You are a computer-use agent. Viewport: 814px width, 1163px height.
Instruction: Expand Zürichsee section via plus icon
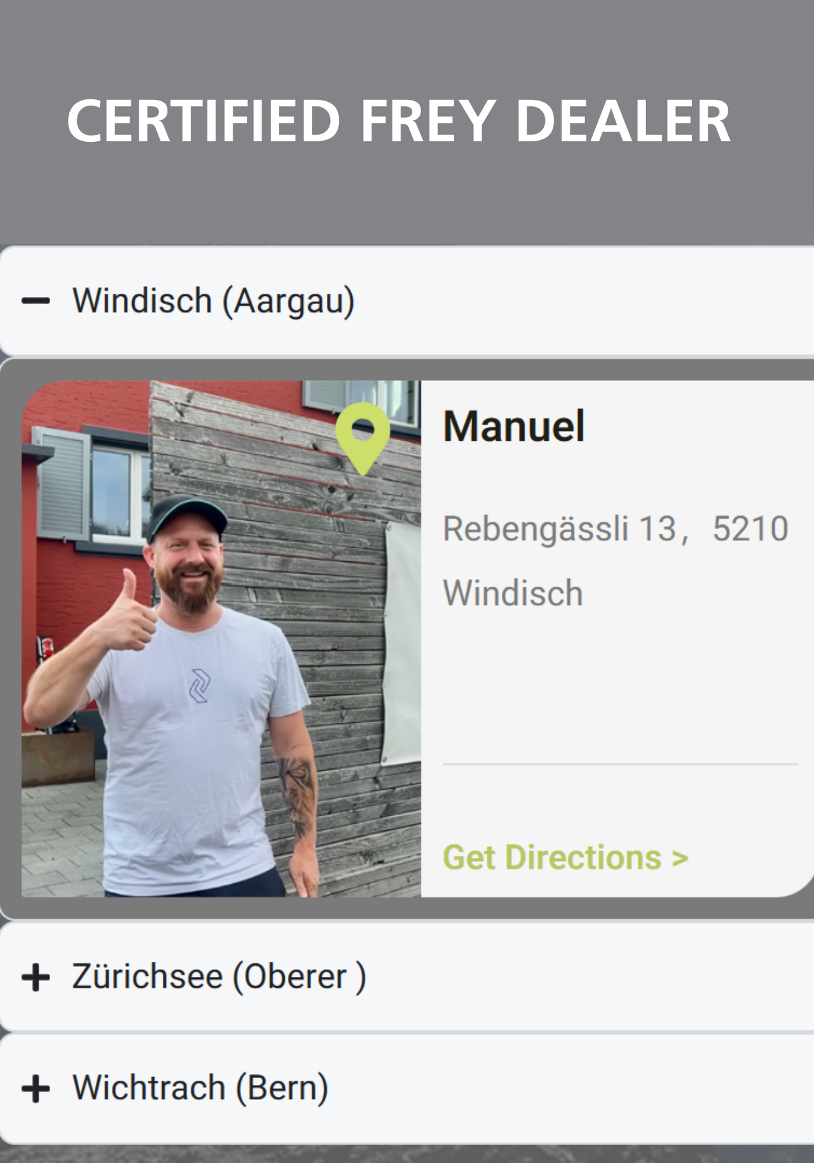pos(36,977)
